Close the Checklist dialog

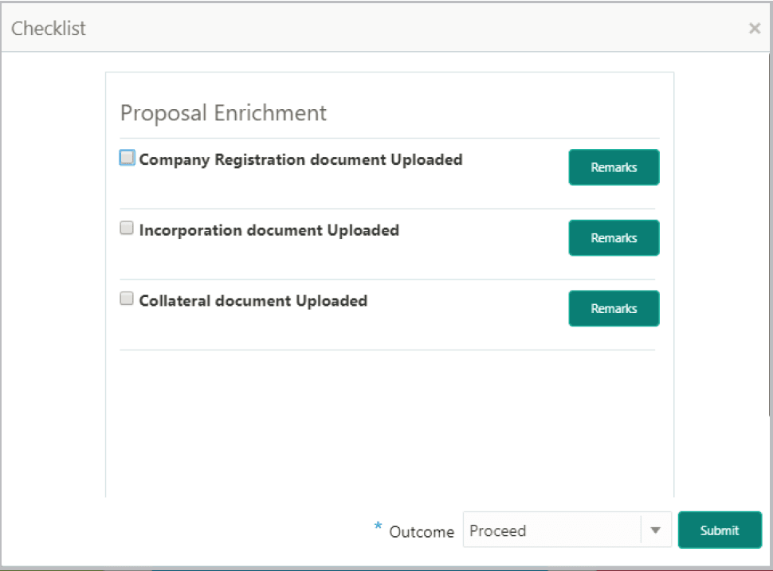coord(754,28)
